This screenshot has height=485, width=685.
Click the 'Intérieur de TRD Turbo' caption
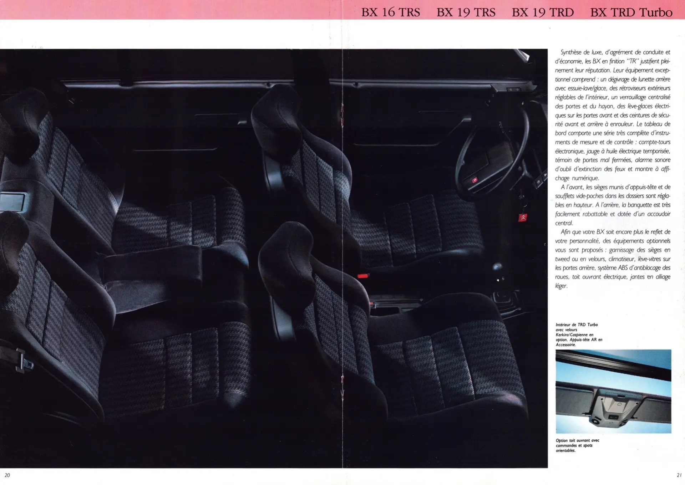[x=579, y=335]
